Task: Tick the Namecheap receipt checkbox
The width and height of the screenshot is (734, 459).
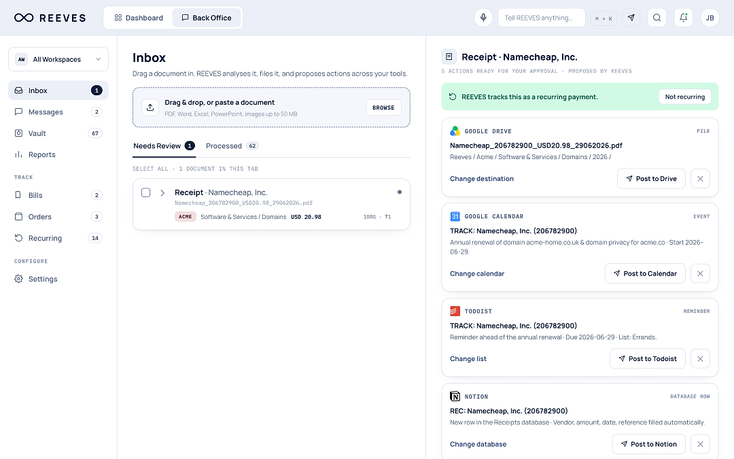Action: pos(145,192)
